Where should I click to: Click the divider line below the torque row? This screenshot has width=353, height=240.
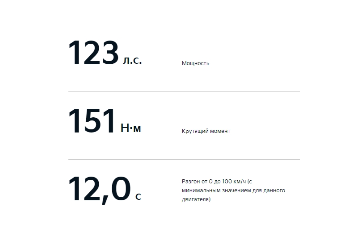point(184,160)
